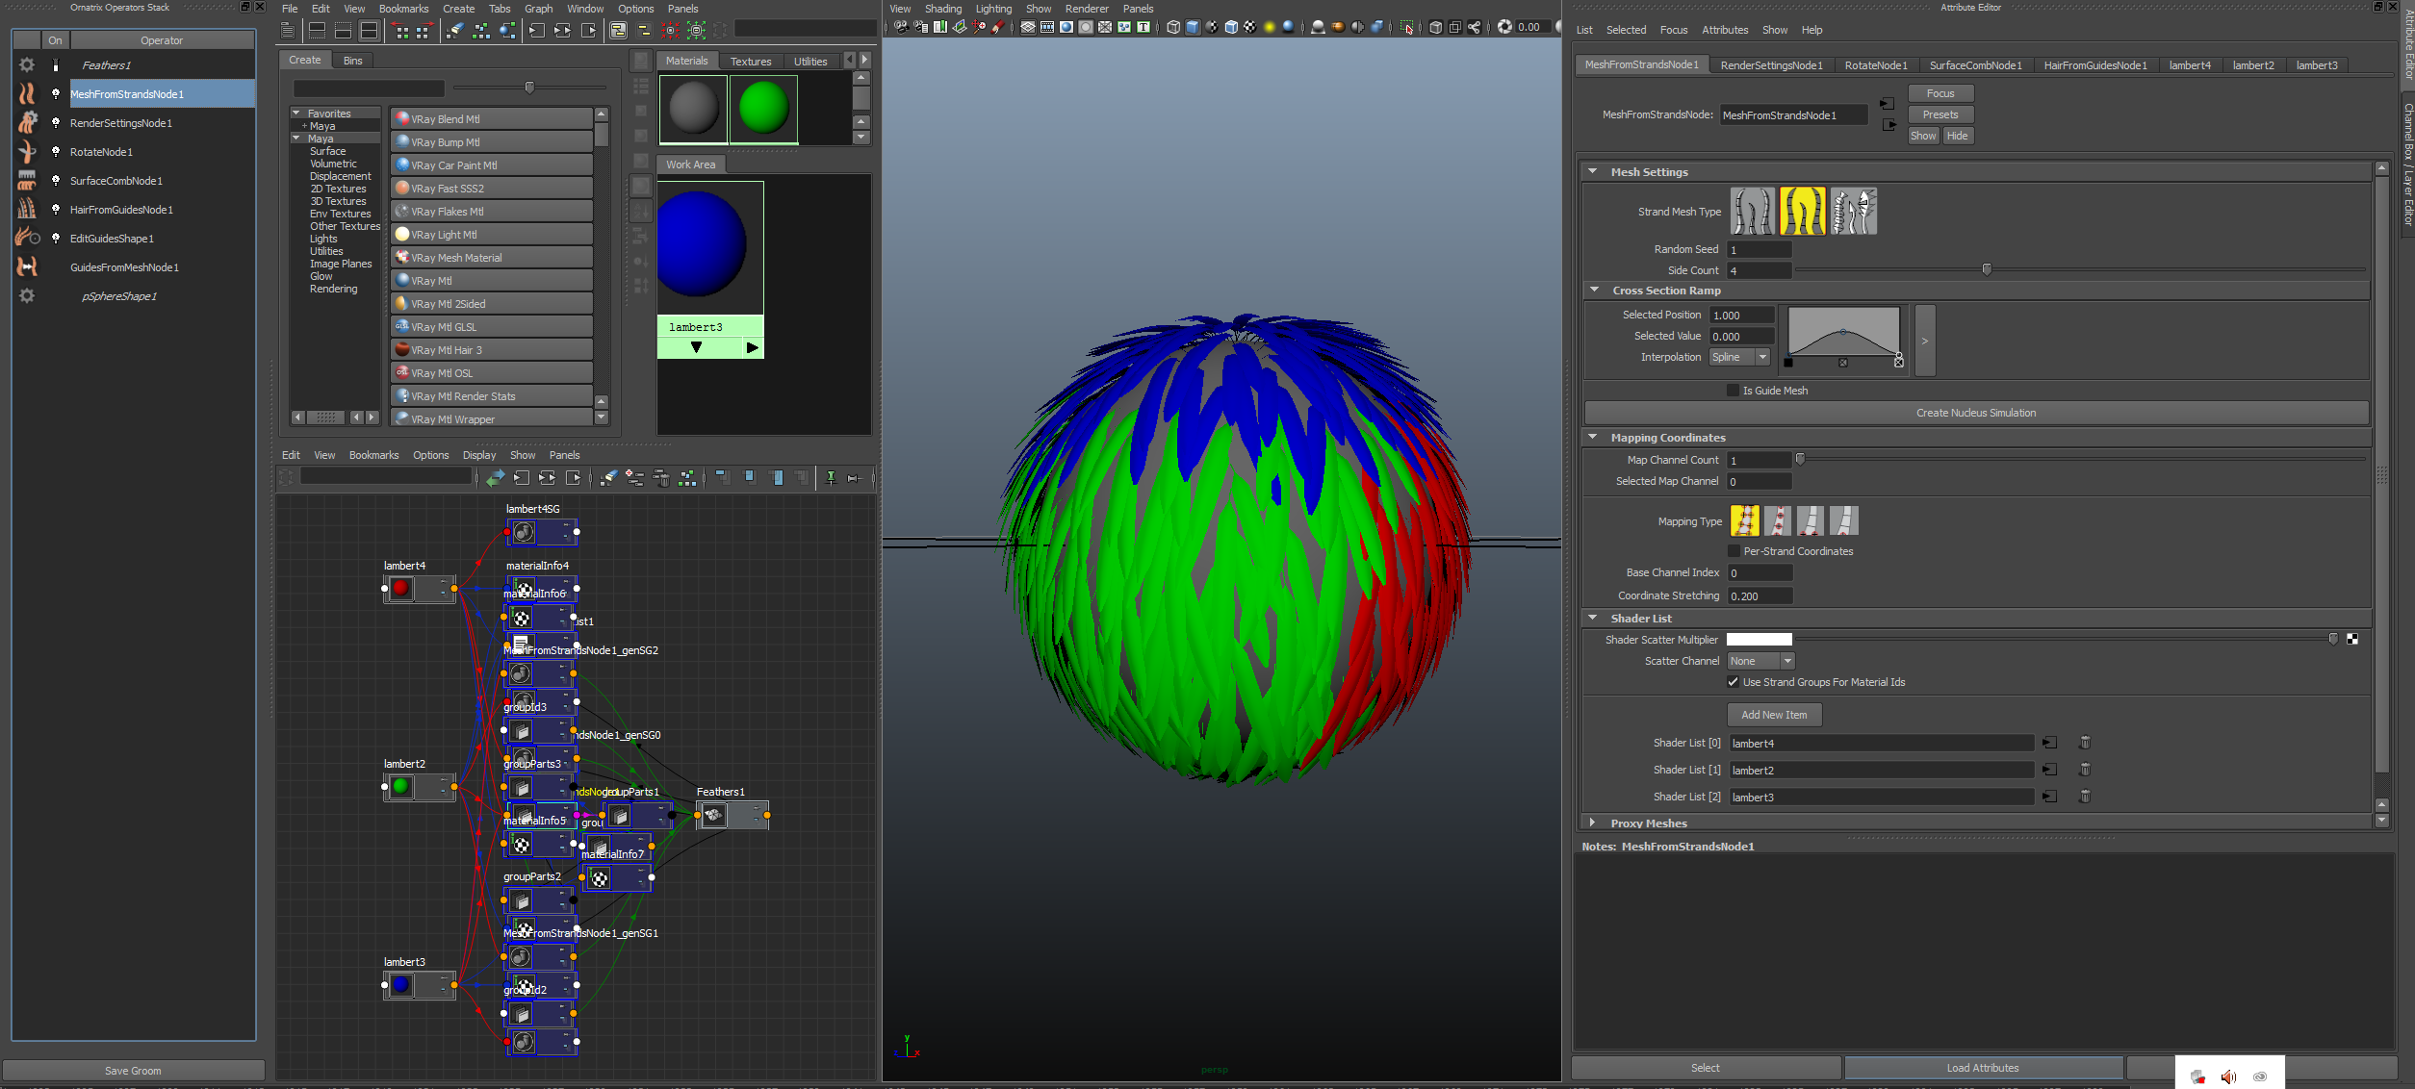Click the green lambert2 material swatch
Screen dimensions: 2415x1089
[x=763, y=107]
